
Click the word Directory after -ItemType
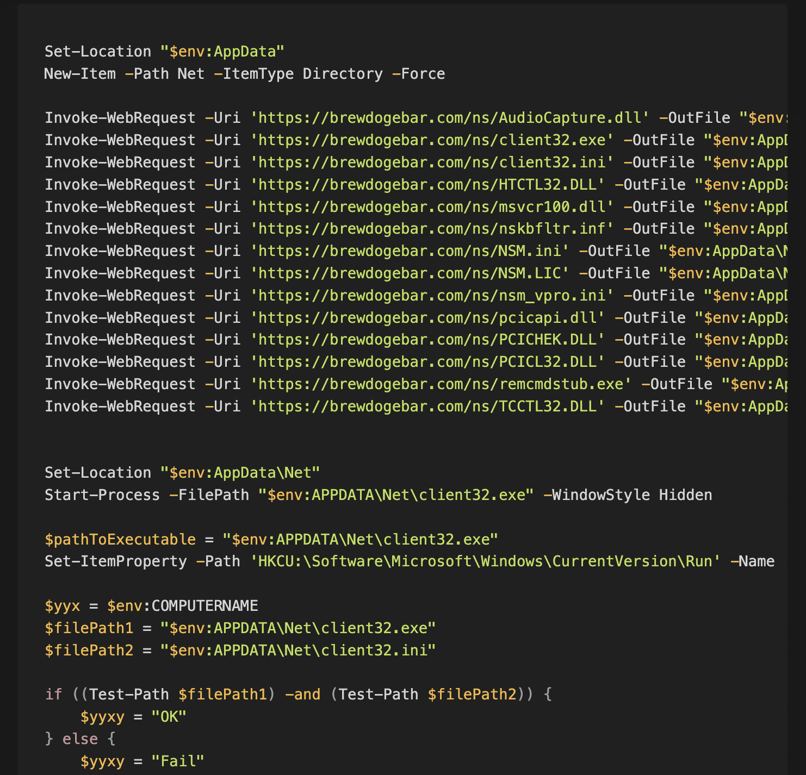343,74
